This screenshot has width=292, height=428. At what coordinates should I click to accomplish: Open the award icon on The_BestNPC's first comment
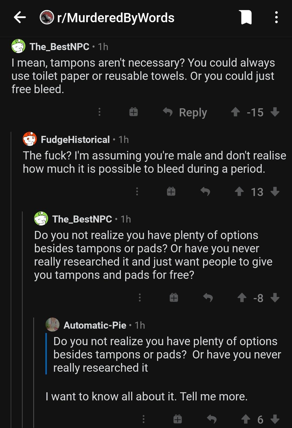(133, 112)
